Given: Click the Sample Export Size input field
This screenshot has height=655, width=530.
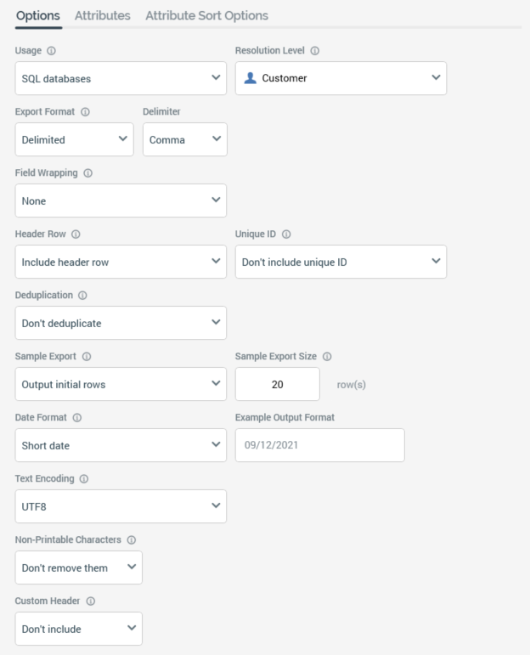Looking at the screenshot, I should tap(277, 384).
